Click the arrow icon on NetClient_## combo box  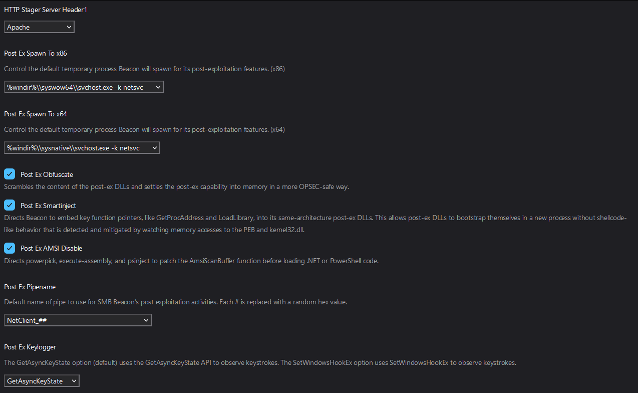point(146,320)
